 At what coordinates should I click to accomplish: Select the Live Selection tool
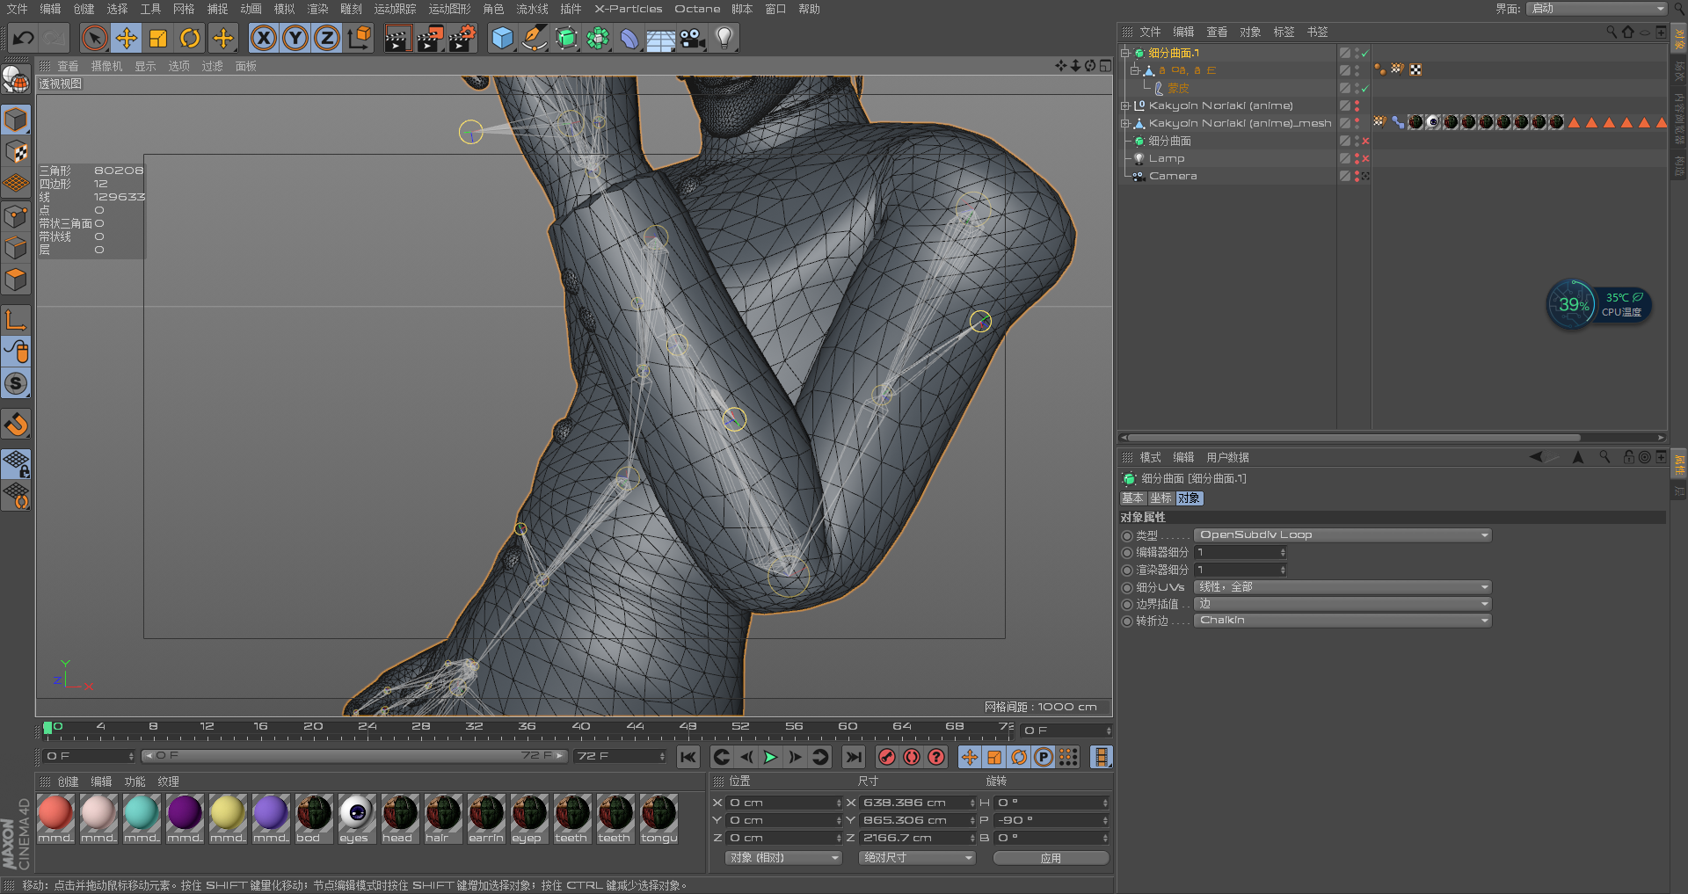click(94, 38)
